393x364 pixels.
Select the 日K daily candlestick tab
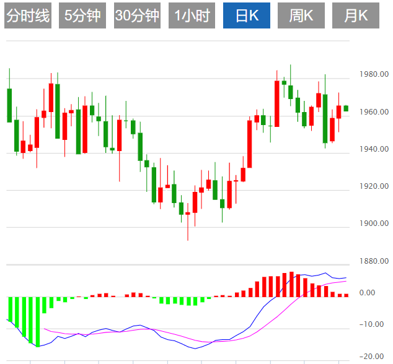click(247, 15)
